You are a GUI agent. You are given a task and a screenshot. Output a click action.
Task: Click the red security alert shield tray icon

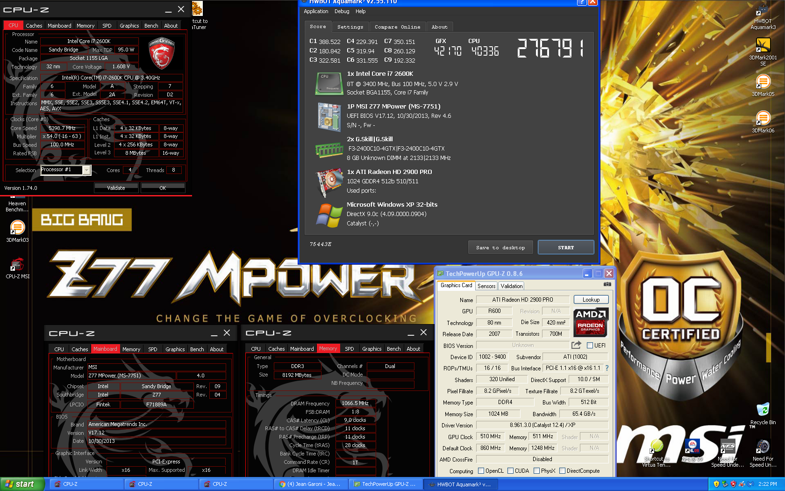[733, 484]
